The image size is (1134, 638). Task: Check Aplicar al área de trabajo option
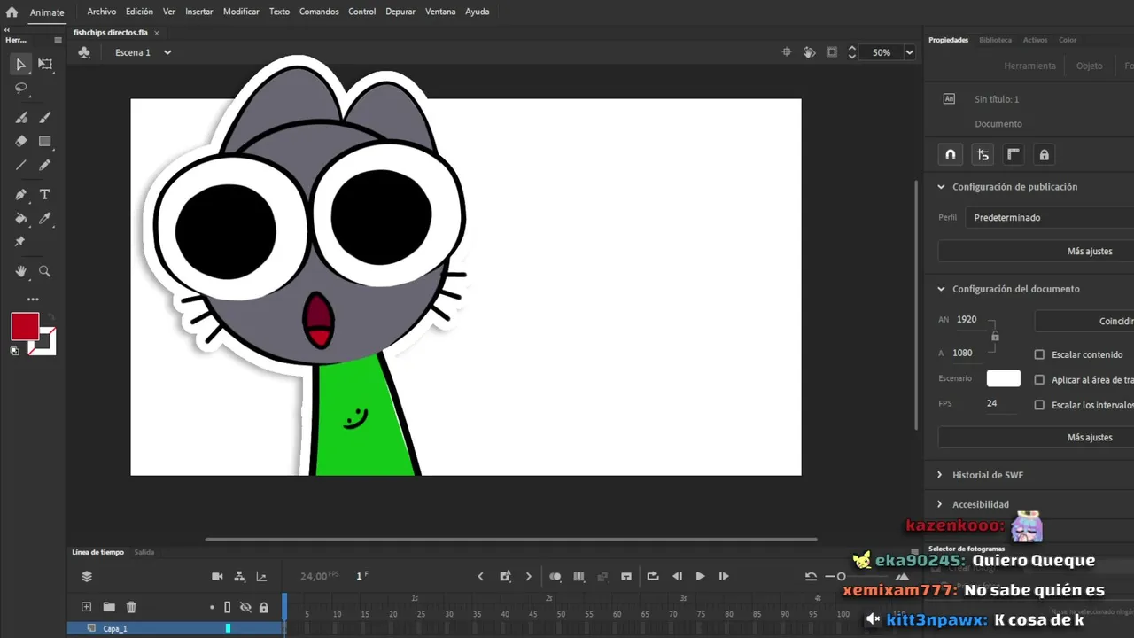pyautogui.click(x=1039, y=379)
